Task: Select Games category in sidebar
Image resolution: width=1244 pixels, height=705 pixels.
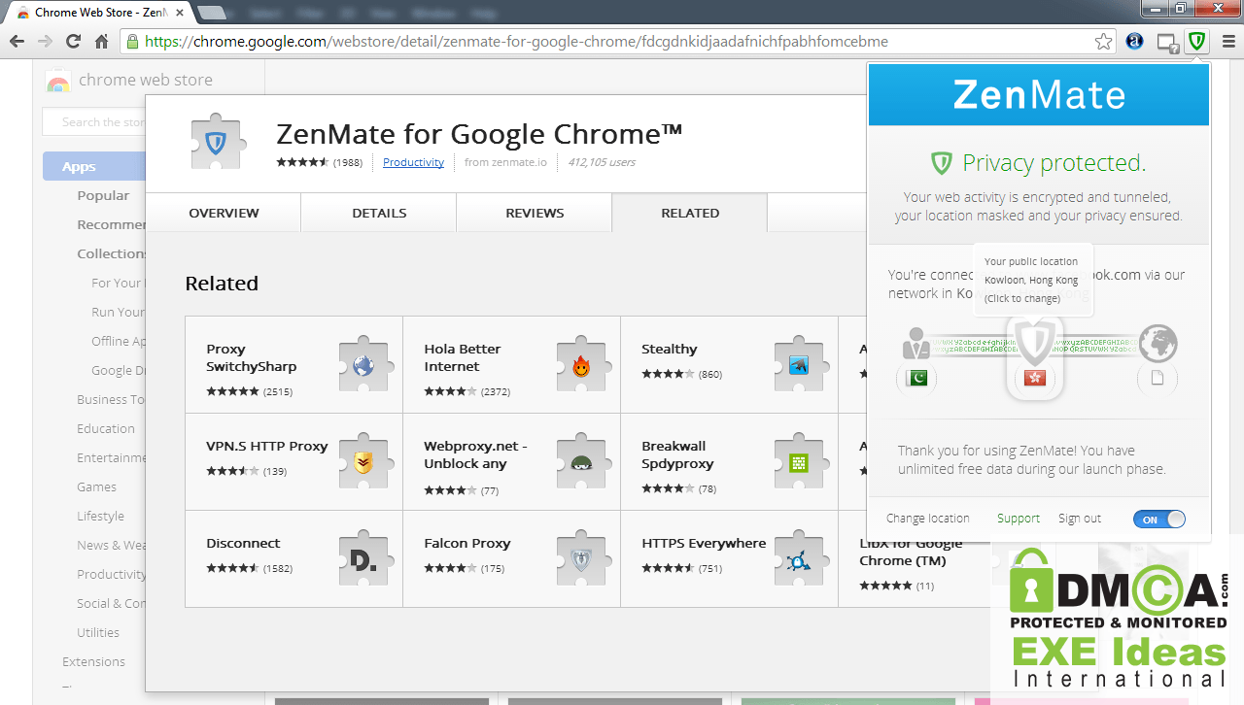Action: [96, 487]
